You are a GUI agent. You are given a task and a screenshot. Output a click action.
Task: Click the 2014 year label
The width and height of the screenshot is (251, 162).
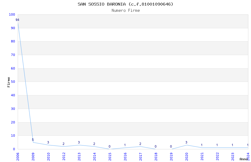94,157
